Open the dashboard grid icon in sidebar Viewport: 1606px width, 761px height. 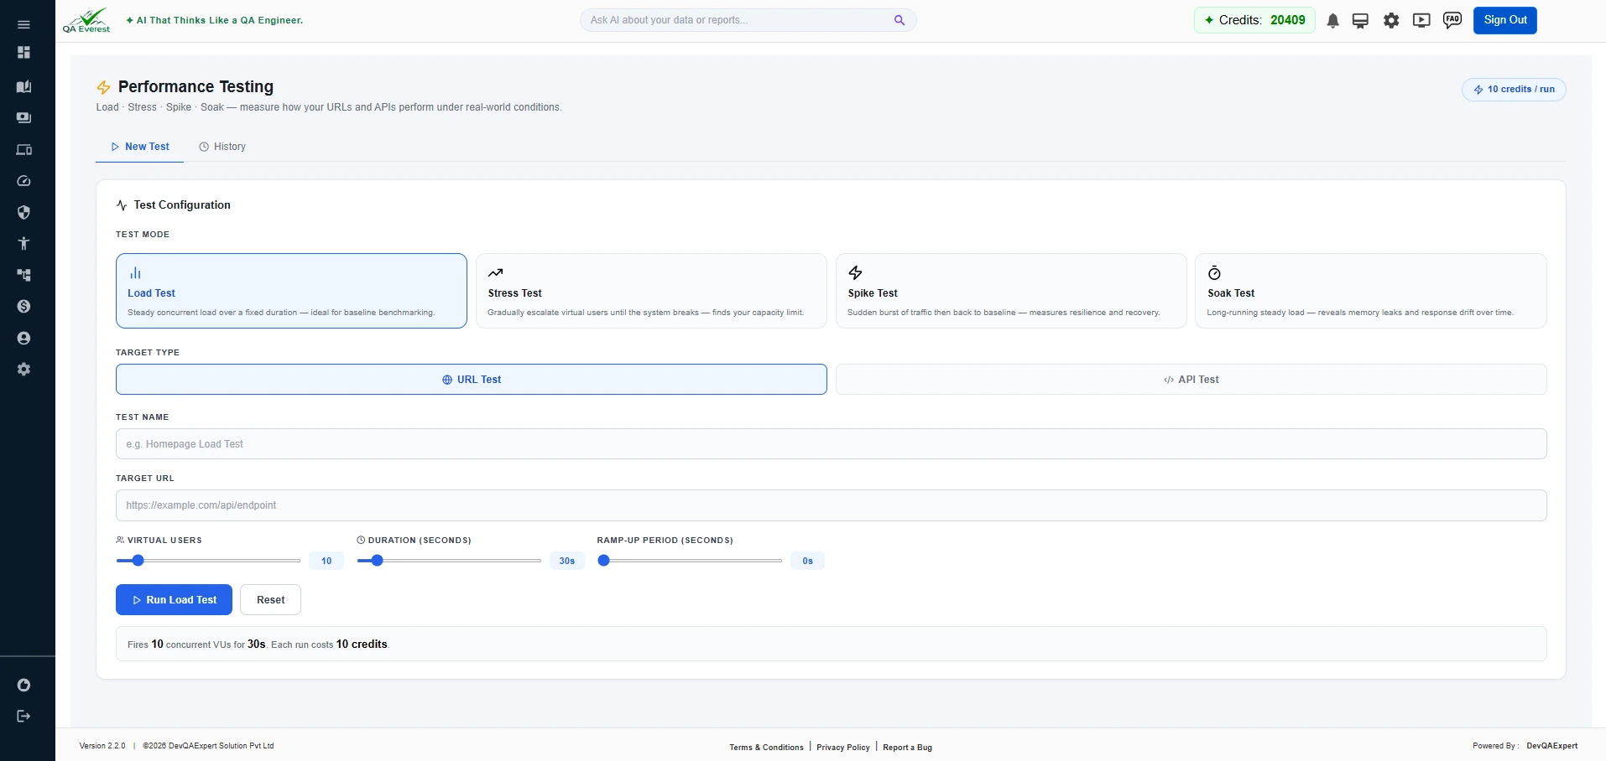23,52
